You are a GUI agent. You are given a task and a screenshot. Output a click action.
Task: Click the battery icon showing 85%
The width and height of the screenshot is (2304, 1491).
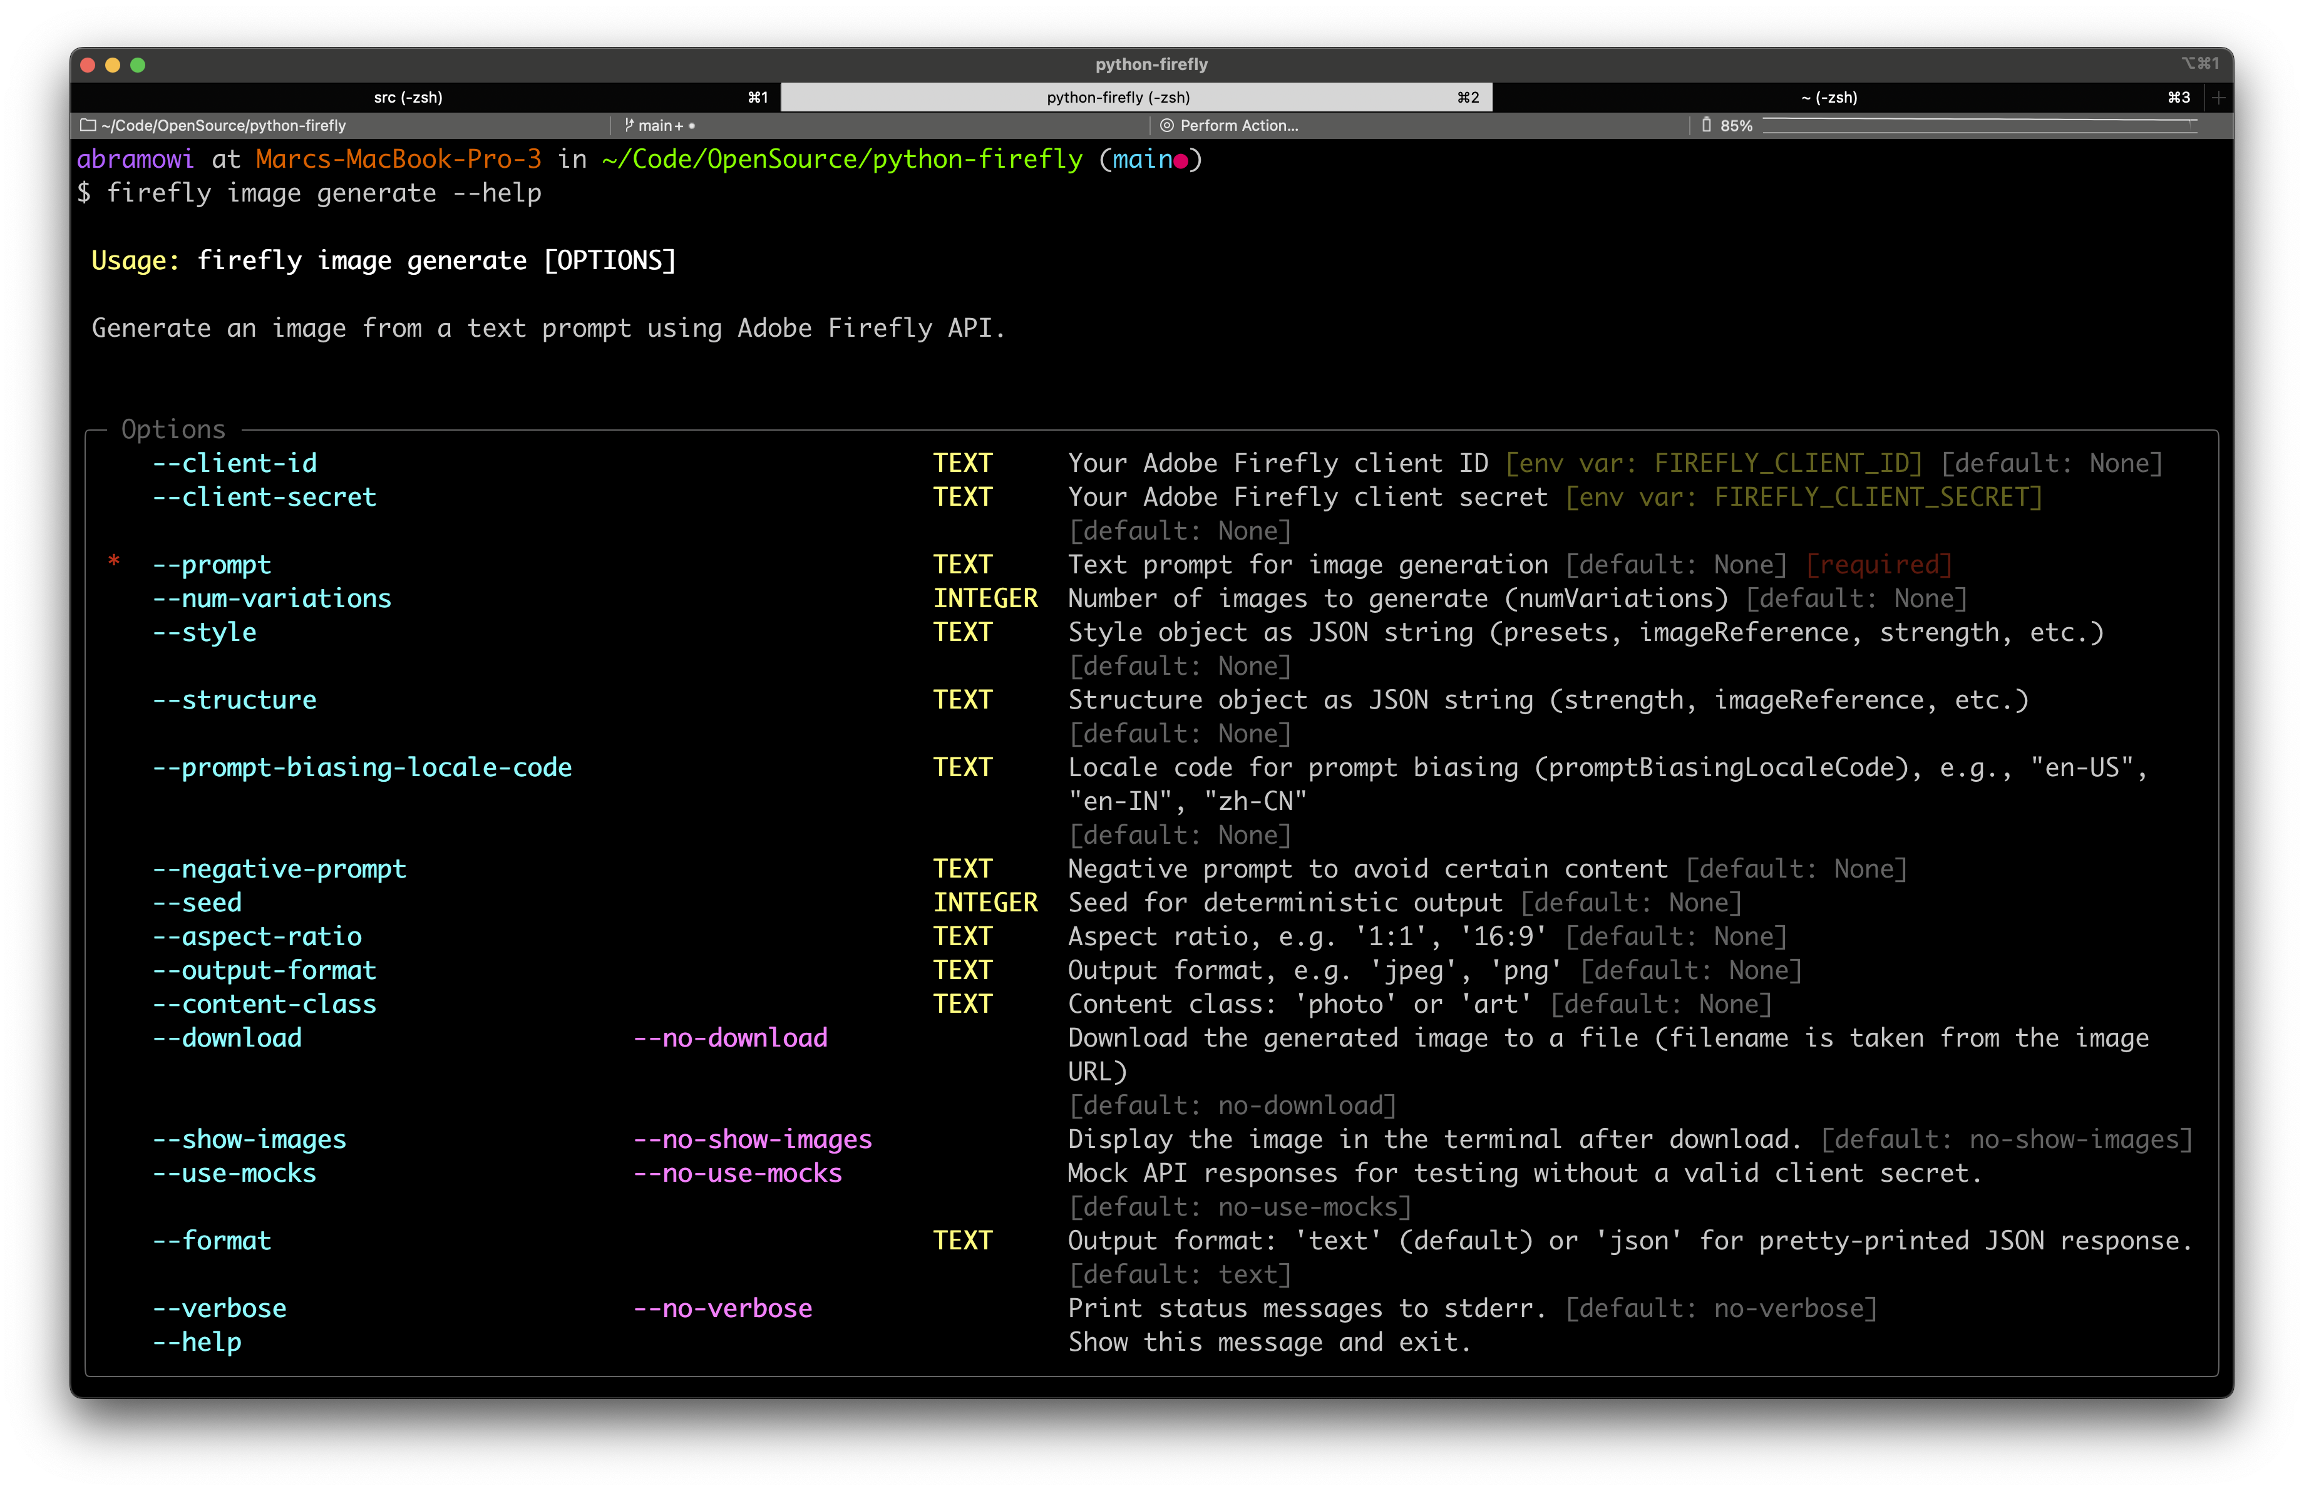[1707, 125]
